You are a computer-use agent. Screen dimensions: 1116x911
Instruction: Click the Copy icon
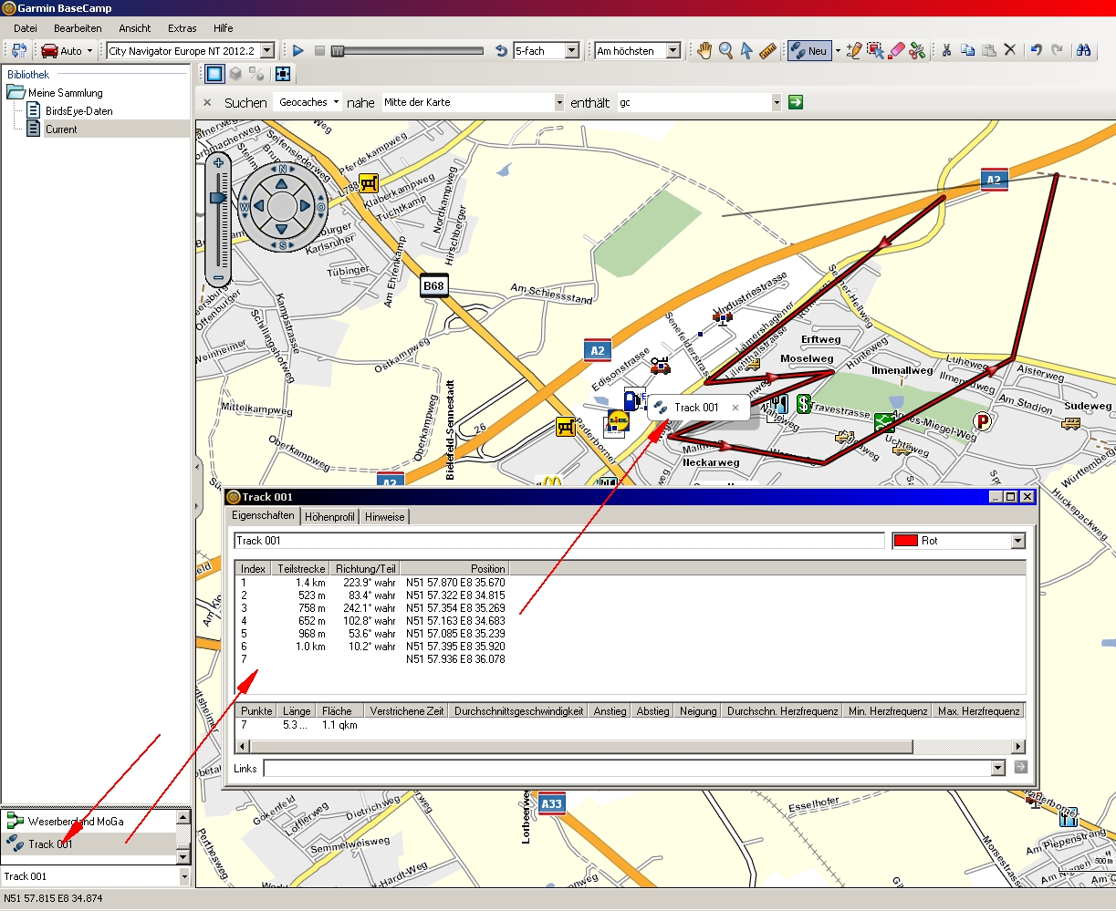(x=967, y=51)
